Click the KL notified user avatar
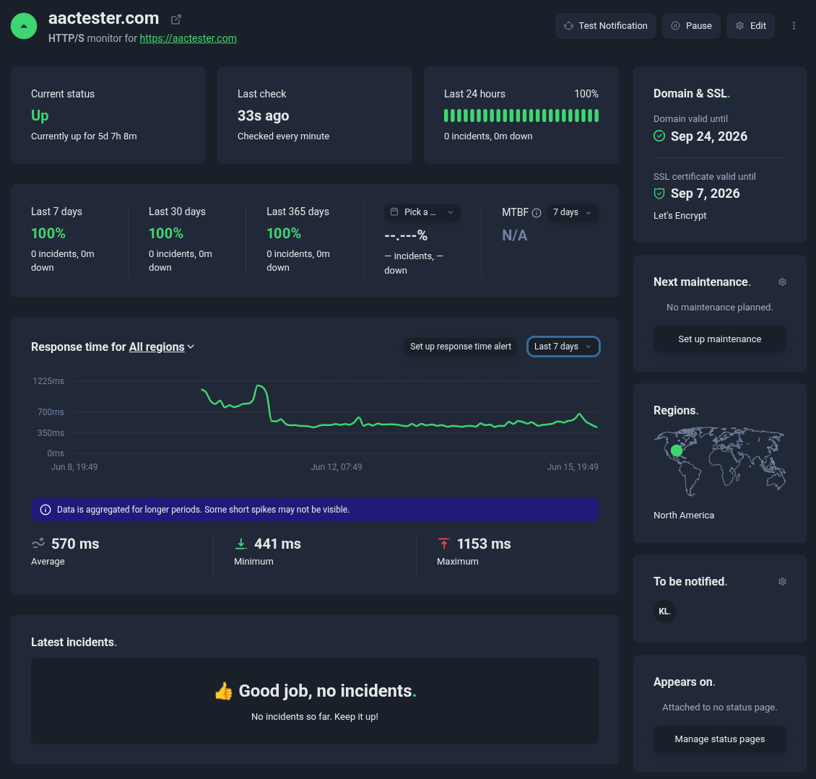This screenshot has width=816, height=779. click(664, 612)
